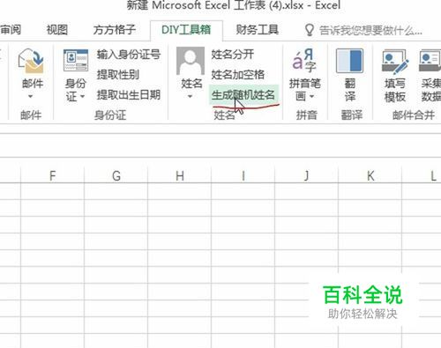Select column K header
The image size is (441, 348).
tap(370, 175)
